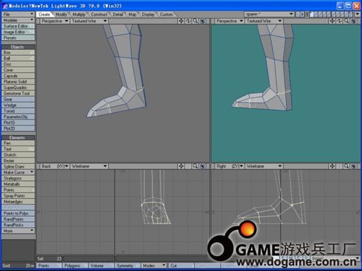Open Wireframe style dropdown in Back viewport
The height and width of the screenshot is (271, 362).
pyautogui.click(x=89, y=166)
